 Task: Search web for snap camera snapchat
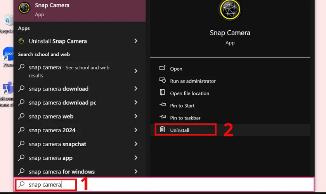pos(80,144)
